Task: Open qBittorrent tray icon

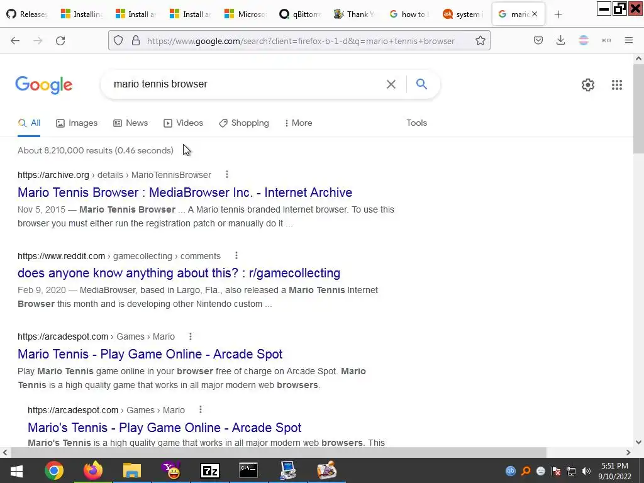Action: (x=511, y=471)
